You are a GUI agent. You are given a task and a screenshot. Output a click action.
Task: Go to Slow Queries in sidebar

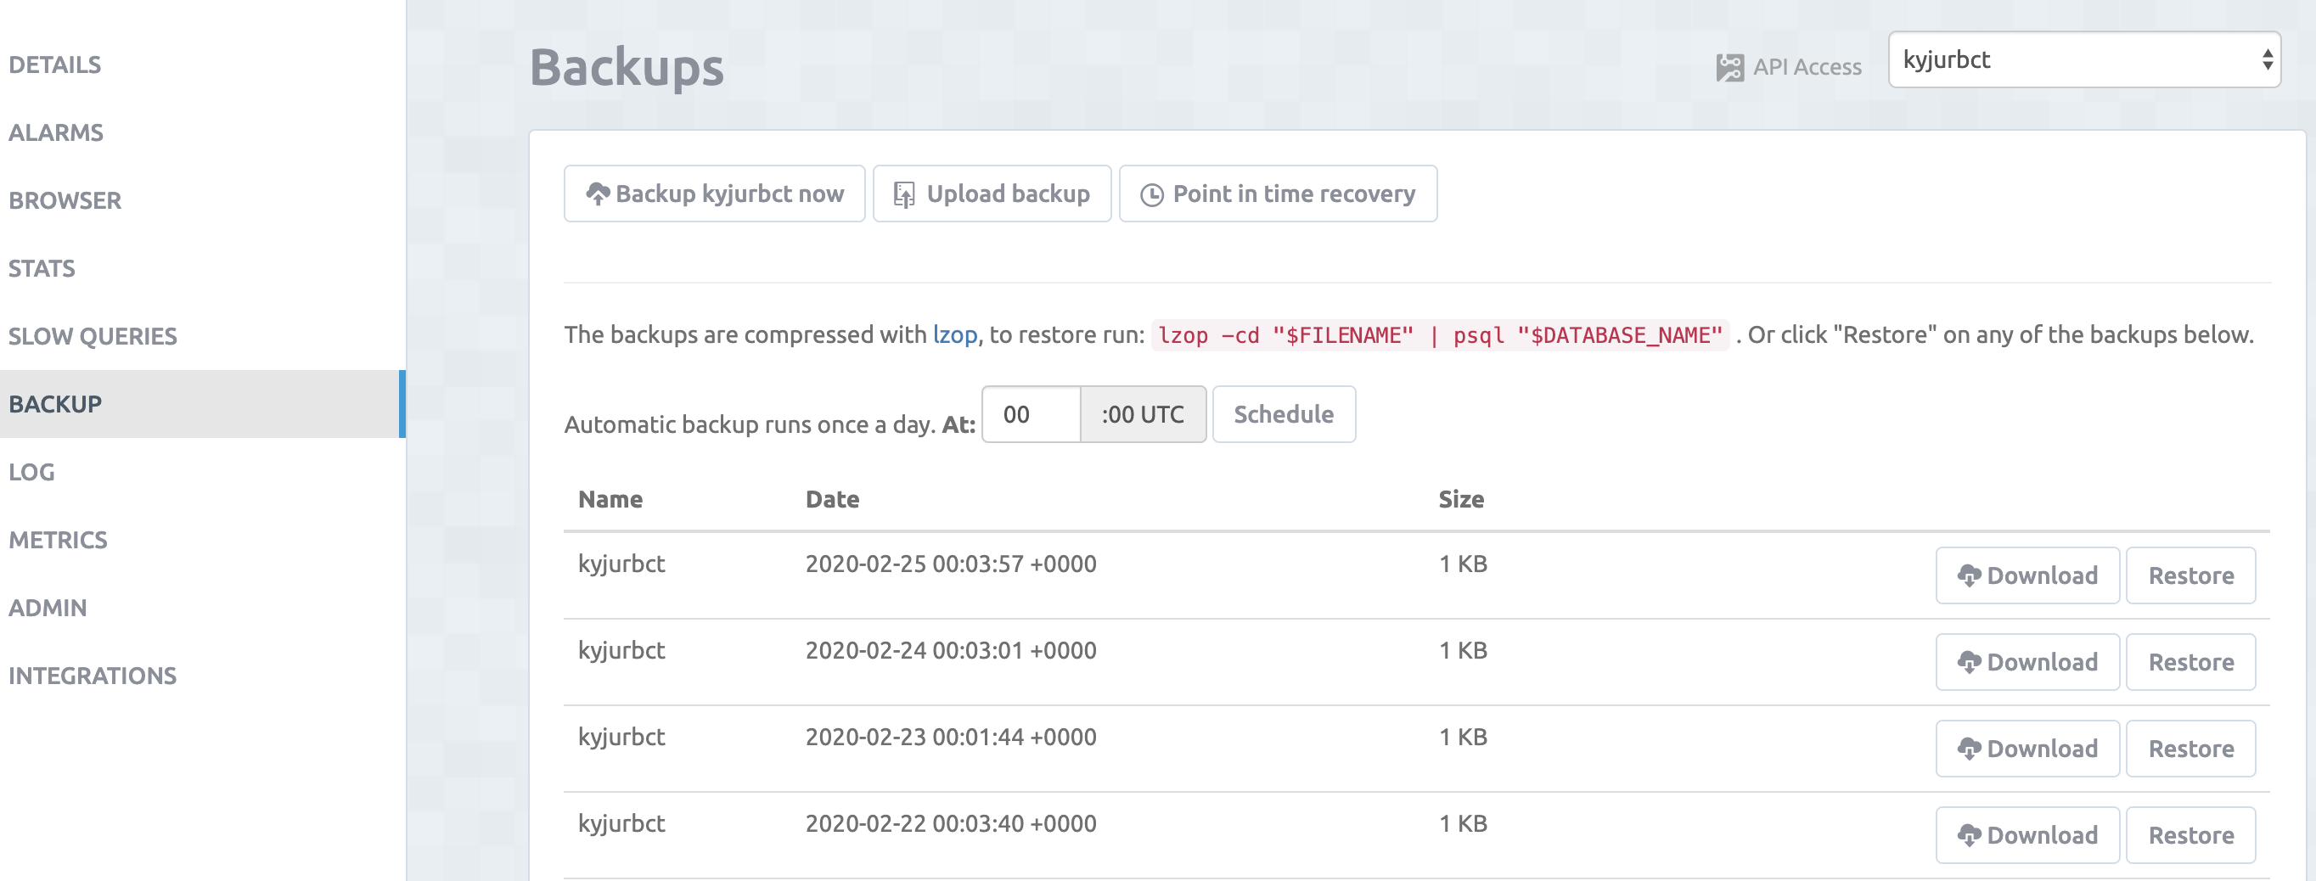(x=93, y=336)
